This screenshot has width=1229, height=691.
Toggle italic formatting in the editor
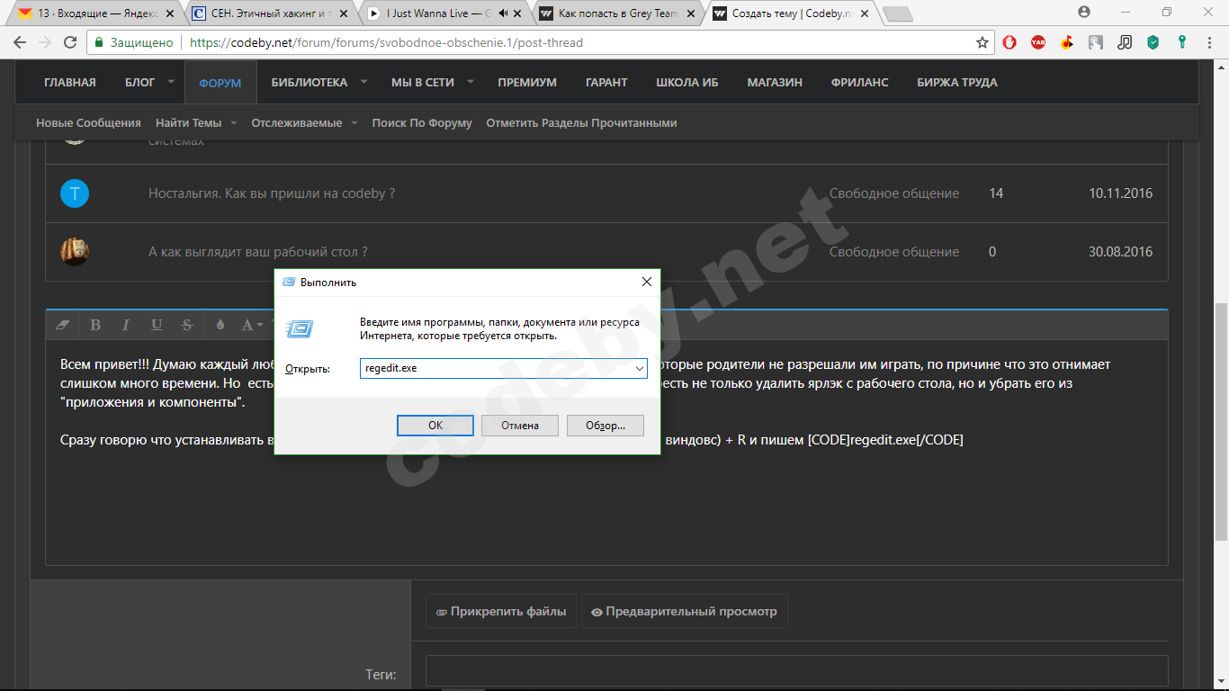[x=126, y=325]
